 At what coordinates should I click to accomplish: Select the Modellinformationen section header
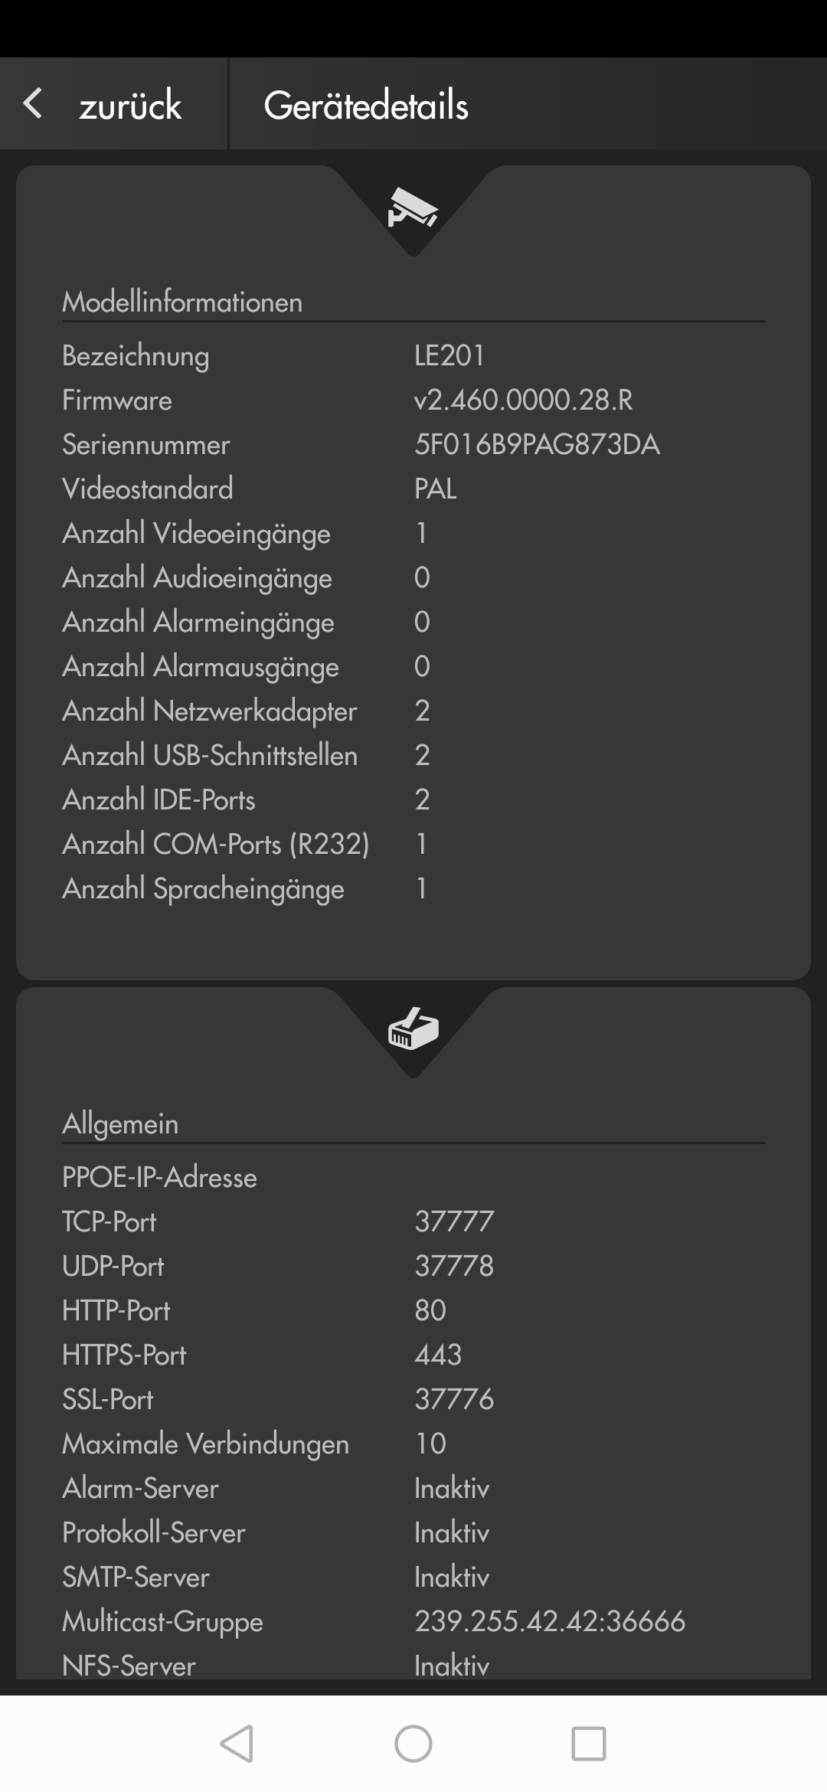(x=182, y=302)
